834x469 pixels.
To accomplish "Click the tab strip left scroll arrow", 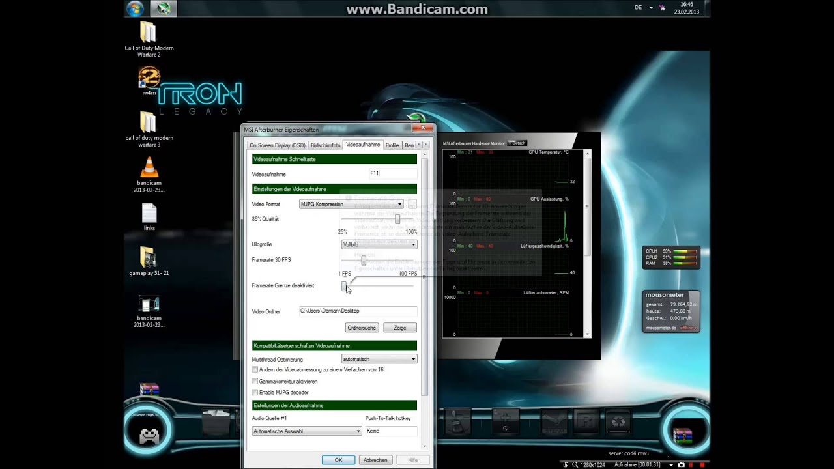I will [x=418, y=145].
